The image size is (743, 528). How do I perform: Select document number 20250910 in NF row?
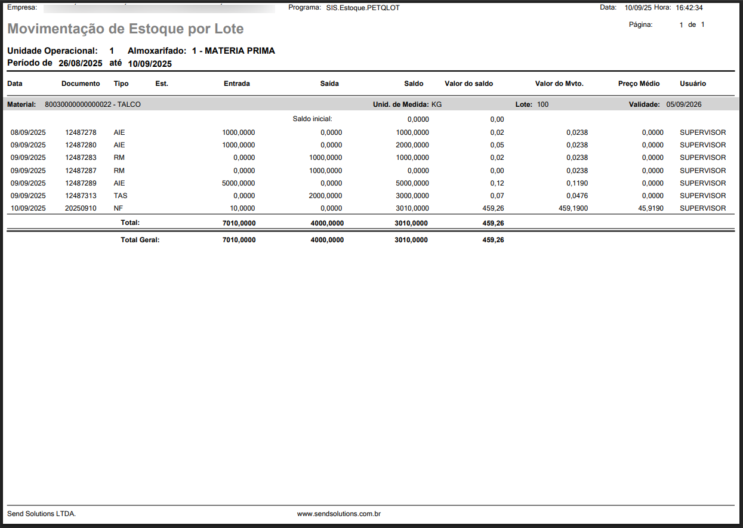[x=81, y=208]
